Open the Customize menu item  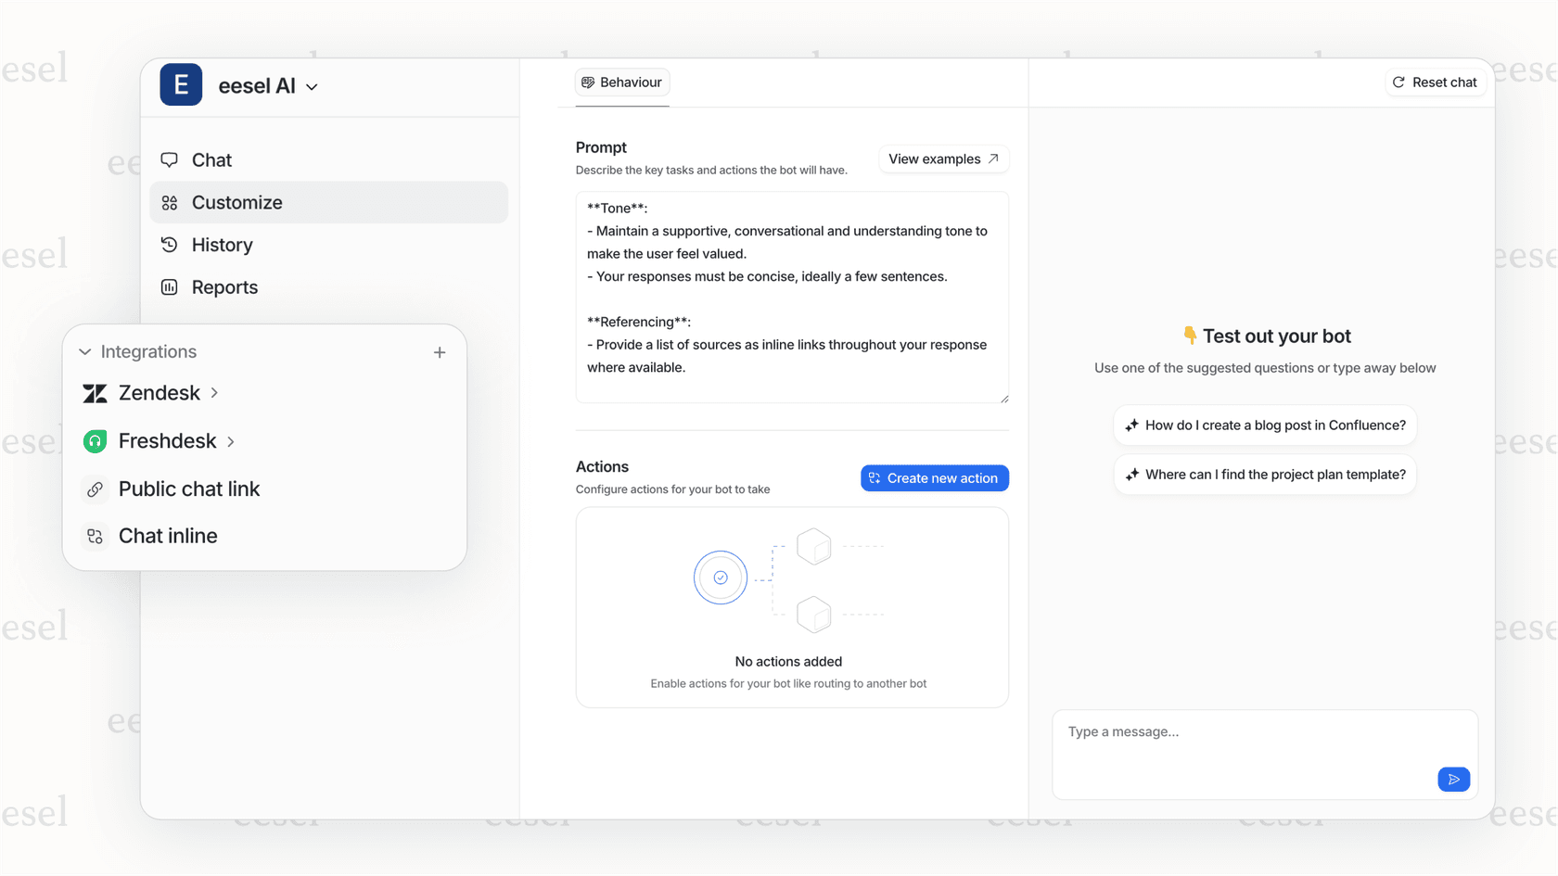point(236,202)
